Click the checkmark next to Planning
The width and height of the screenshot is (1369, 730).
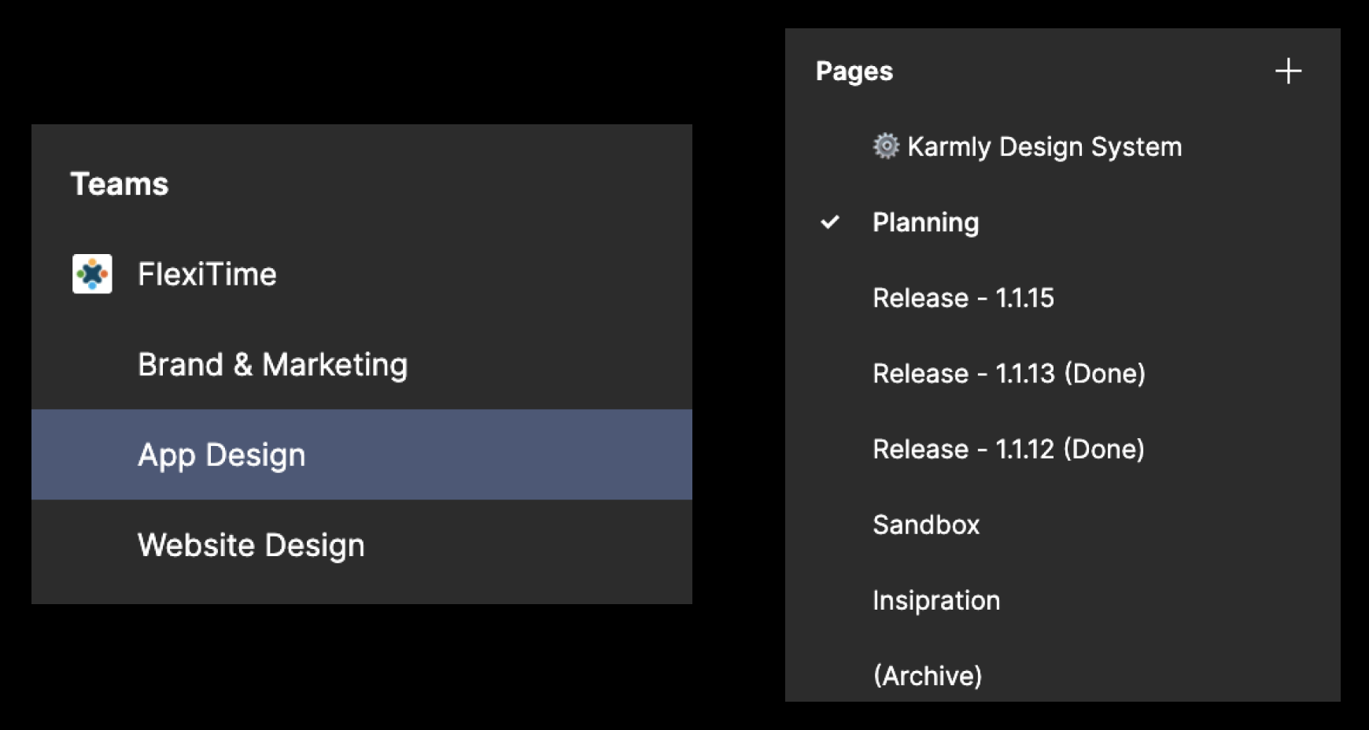click(829, 223)
